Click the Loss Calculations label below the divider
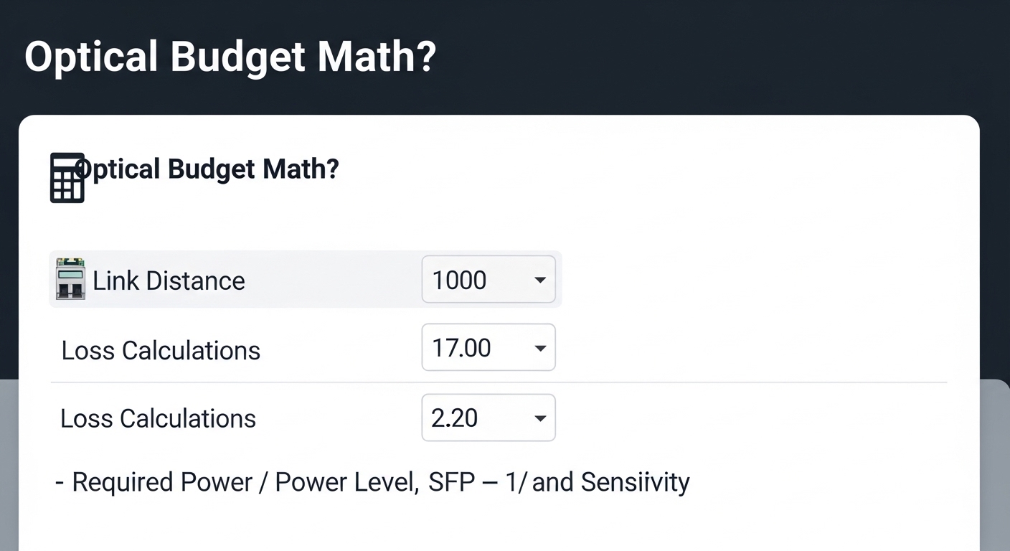The width and height of the screenshot is (1010, 551). point(158,418)
